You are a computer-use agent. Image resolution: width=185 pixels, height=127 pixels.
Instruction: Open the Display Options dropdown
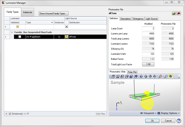(x=168, y=113)
